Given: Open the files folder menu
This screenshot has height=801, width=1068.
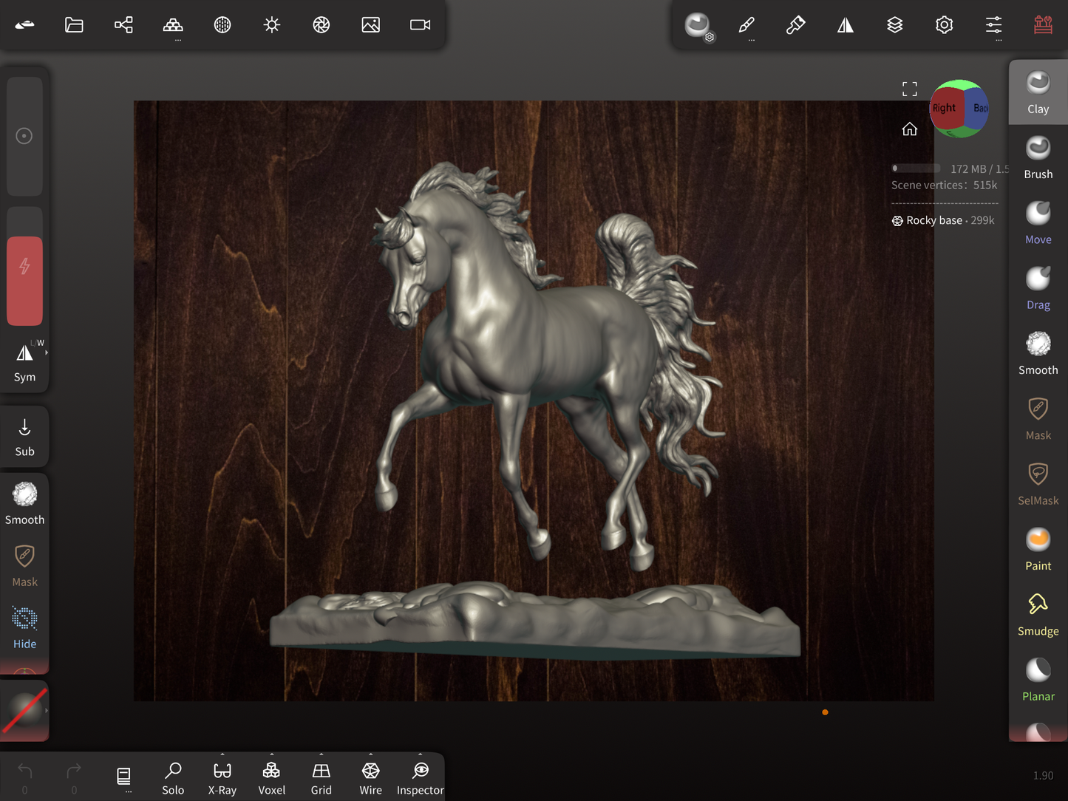Looking at the screenshot, I should (x=74, y=25).
